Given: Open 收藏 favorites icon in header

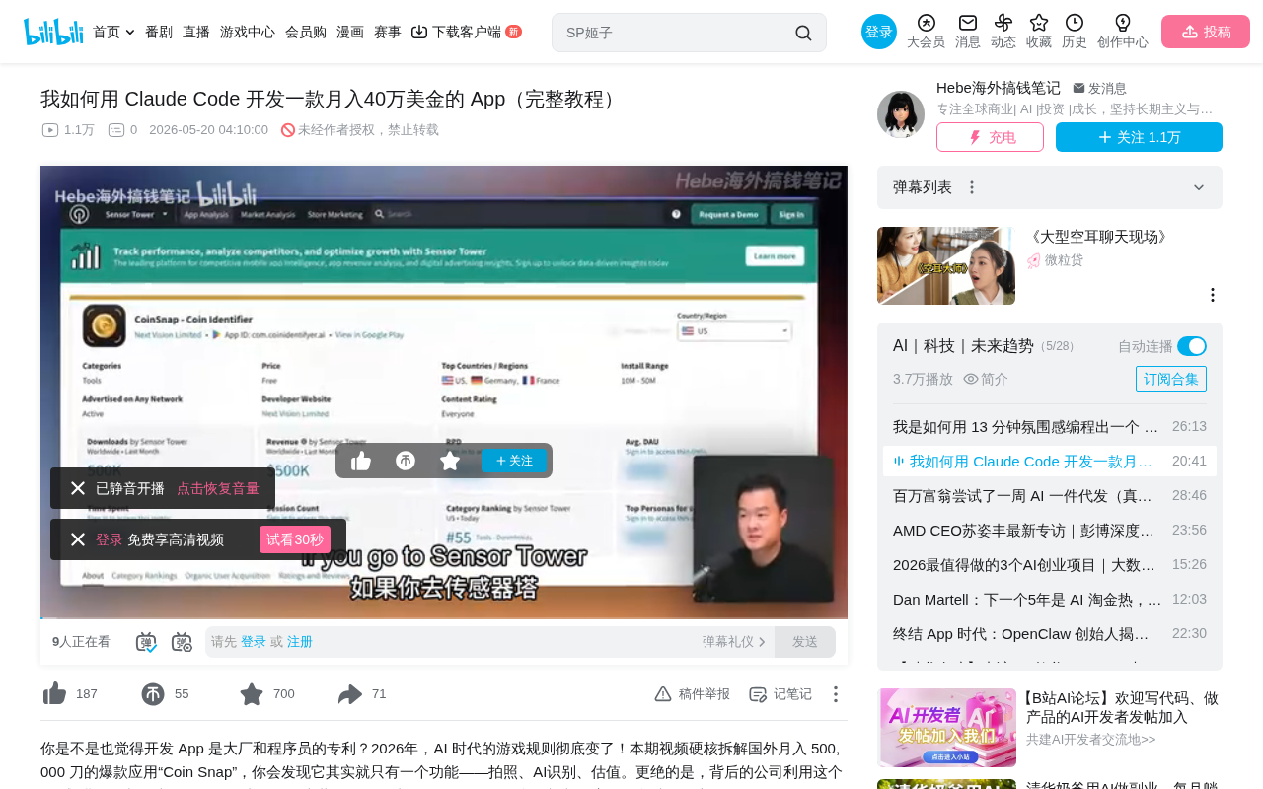Looking at the screenshot, I should tap(1039, 23).
